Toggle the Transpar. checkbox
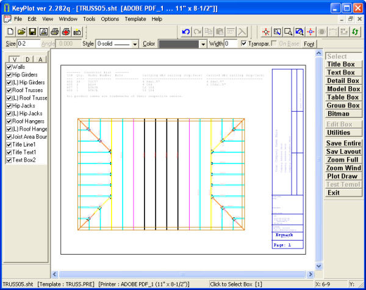Viewport: 366px width, 290px height. (244, 44)
